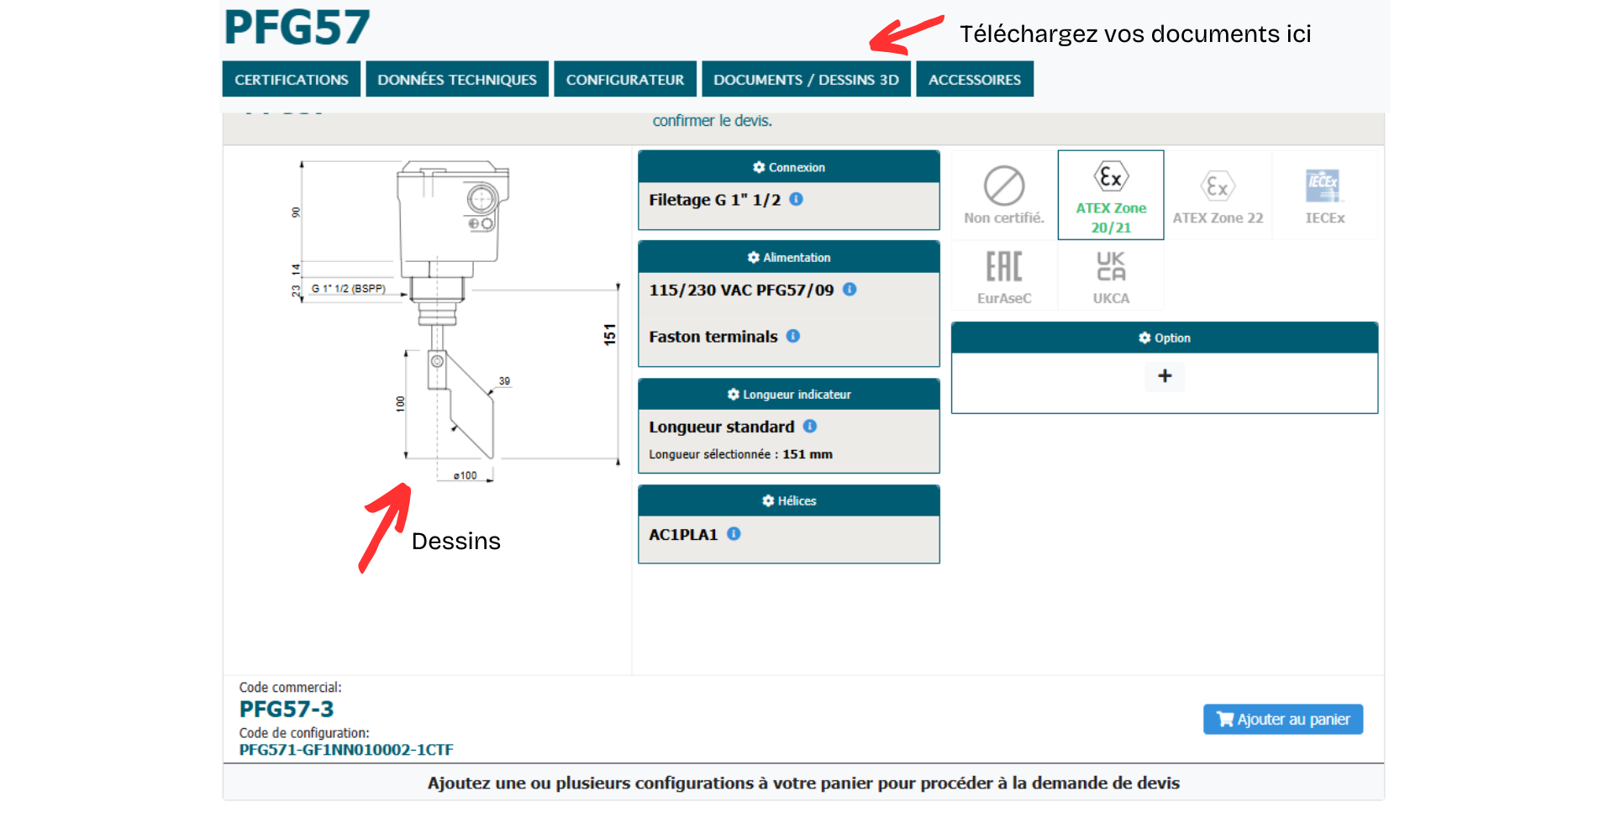1610x817 pixels.
Task: Click the Faston terminals text
Action: coord(713,337)
